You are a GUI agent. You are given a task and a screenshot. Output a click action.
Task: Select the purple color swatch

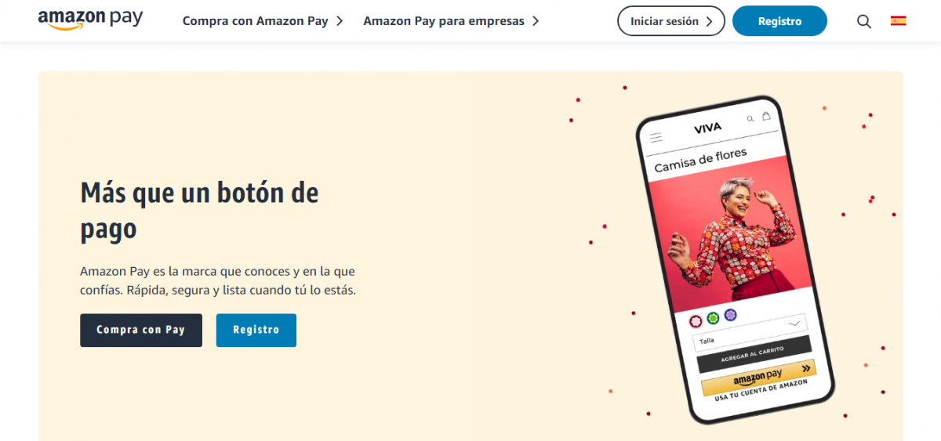[731, 315]
